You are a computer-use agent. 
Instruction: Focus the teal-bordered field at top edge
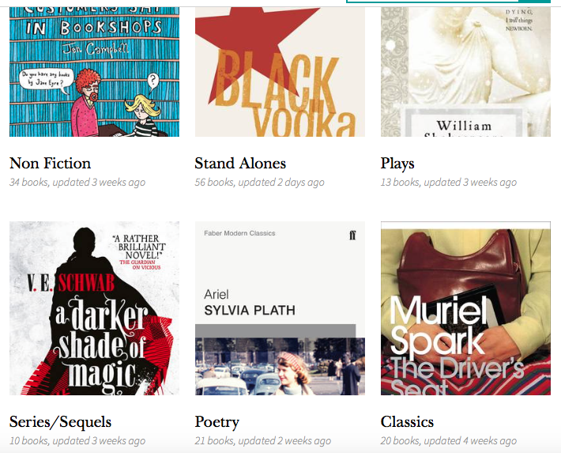(x=447, y=2)
